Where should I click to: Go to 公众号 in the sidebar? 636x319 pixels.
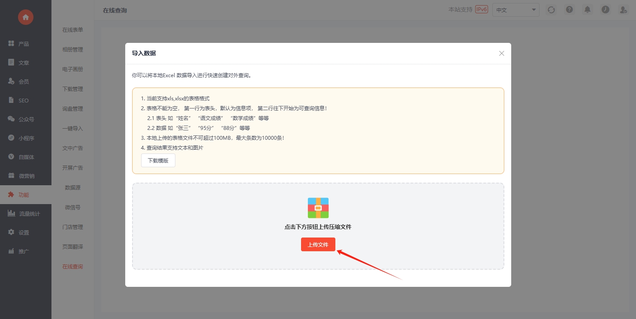point(26,119)
